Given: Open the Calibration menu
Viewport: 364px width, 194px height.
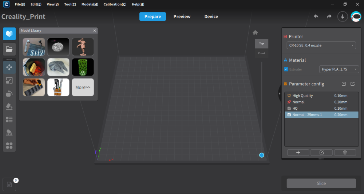Looking at the screenshot, I should tap(115, 4).
